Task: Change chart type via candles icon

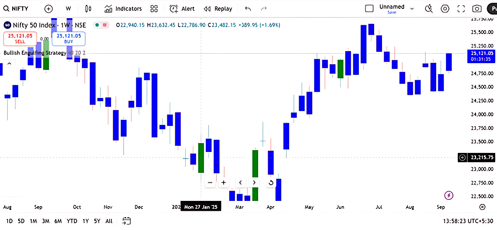Action: (x=89, y=9)
